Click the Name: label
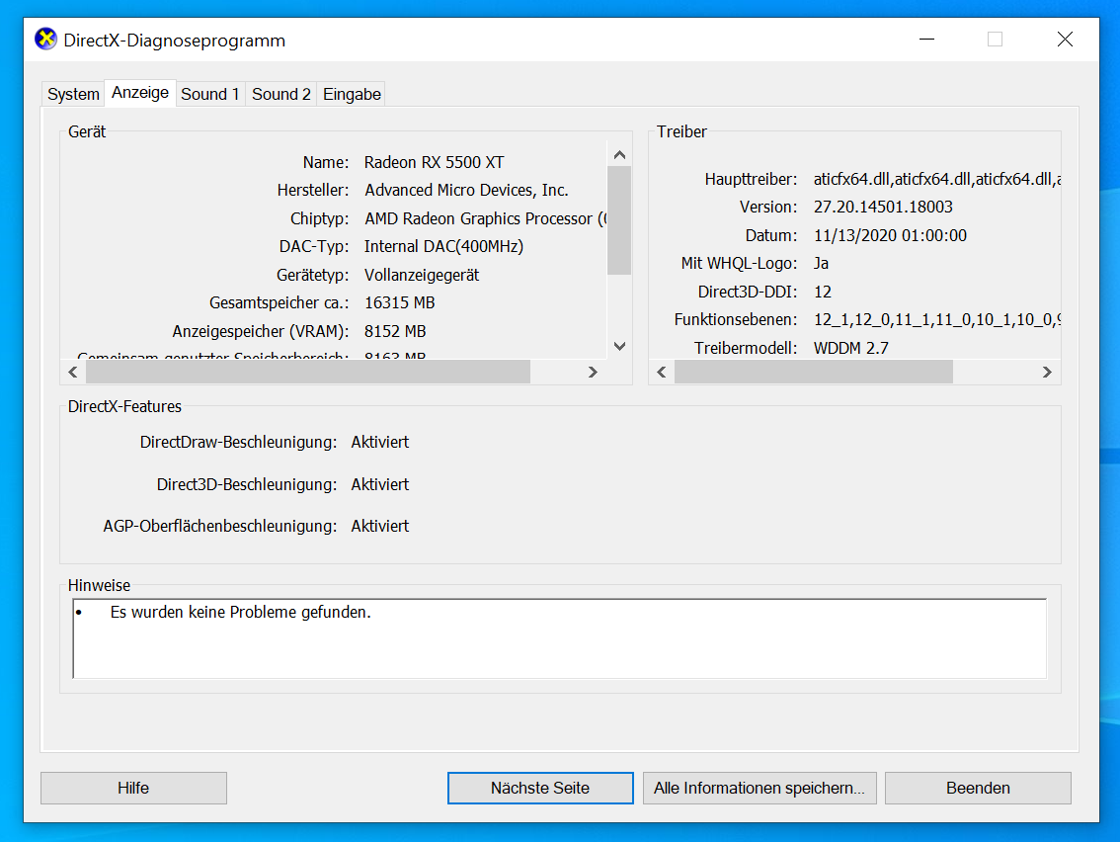The width and height of the screenshot is (1120, 842). 326,162
